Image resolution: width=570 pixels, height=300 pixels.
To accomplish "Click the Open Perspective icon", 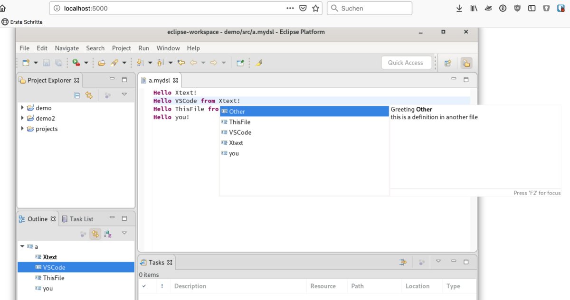I will click(447, 63).
